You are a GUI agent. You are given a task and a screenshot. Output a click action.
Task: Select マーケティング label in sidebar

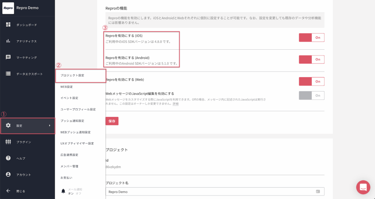26,58
